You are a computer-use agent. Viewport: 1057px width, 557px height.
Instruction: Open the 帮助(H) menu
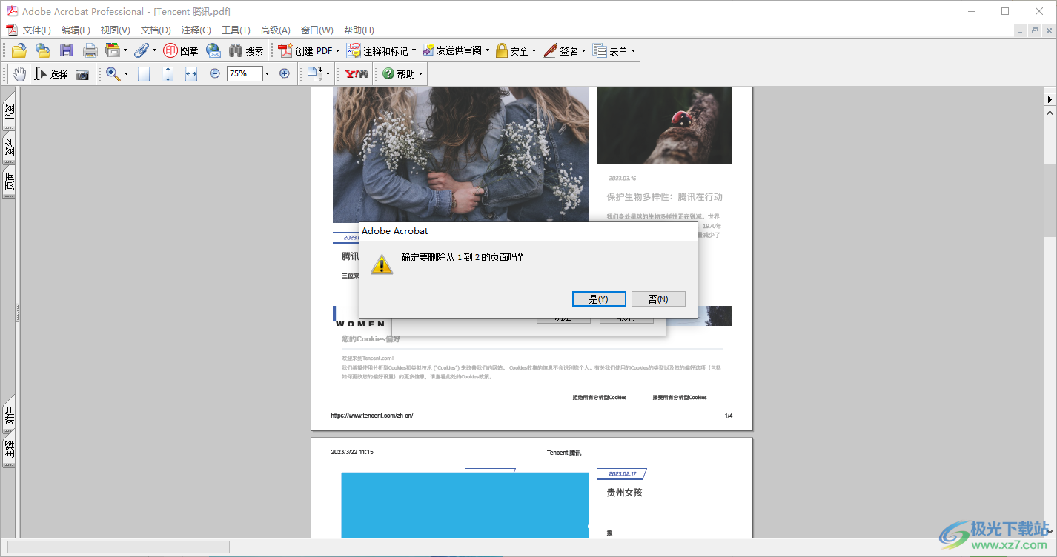[x=359, y=30]
